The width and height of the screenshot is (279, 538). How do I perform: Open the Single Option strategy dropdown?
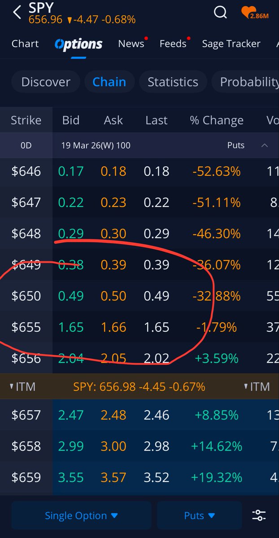coord(81,516)
